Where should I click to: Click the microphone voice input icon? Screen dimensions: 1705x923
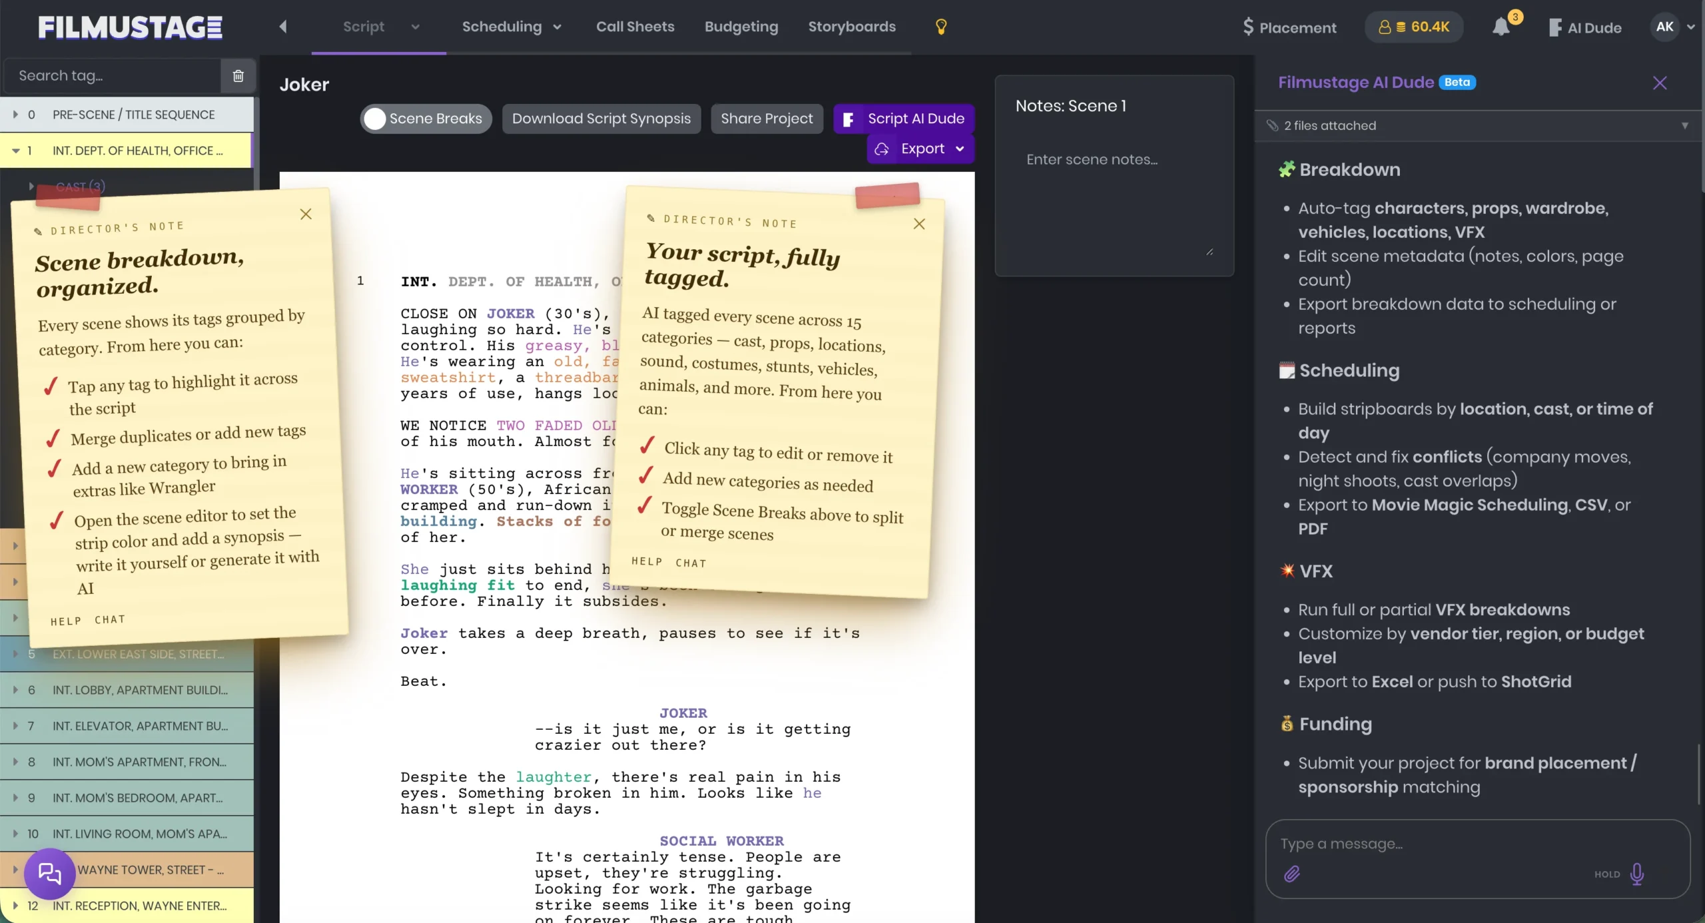[x=1636, y=874]
